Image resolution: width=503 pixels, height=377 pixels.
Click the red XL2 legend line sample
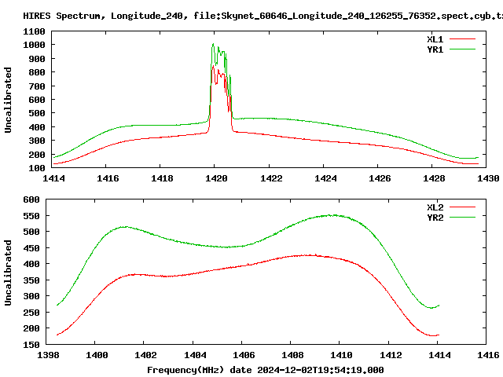(462, 207)
